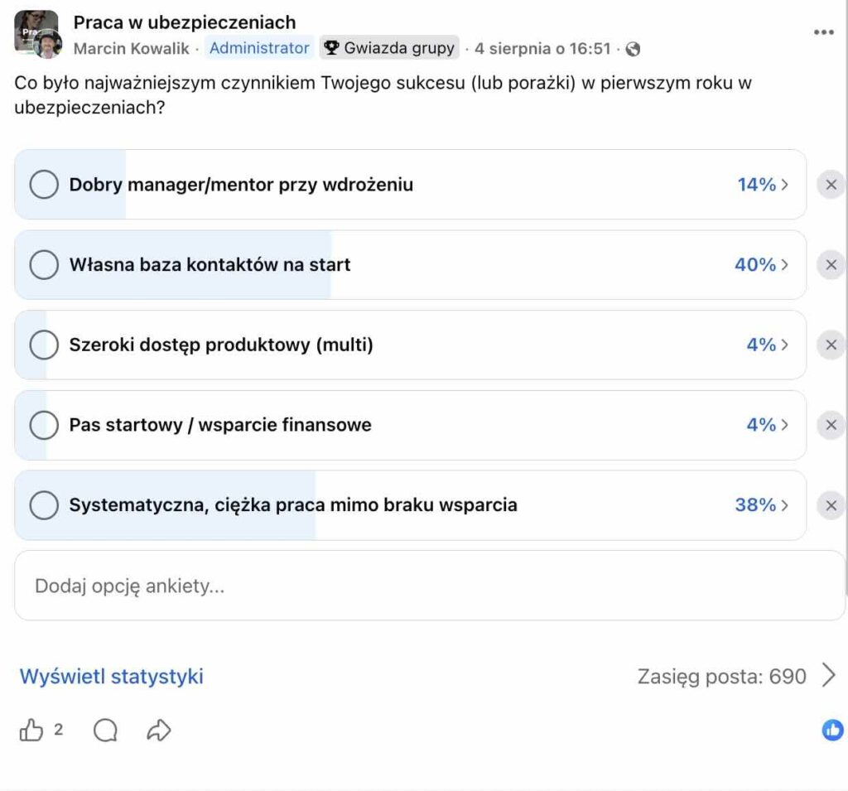Share the post using the arrow icon
848x791 pixels.
[159, 730]
